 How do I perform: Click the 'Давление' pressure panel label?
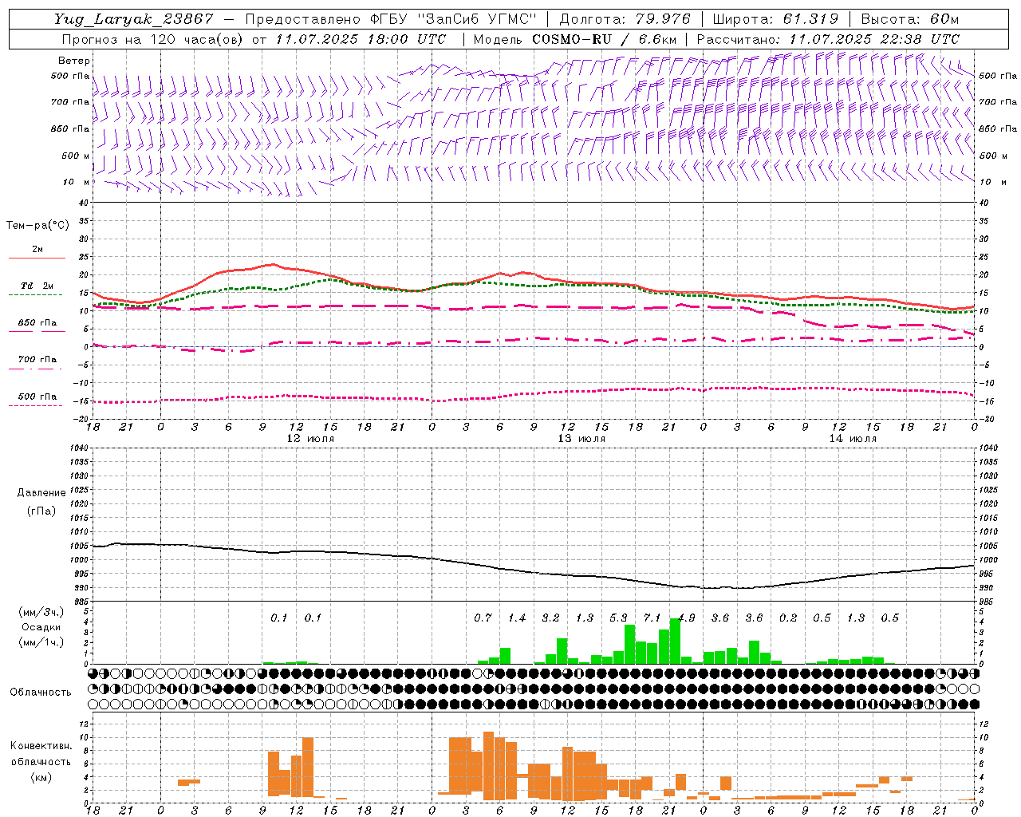[41, 493]
